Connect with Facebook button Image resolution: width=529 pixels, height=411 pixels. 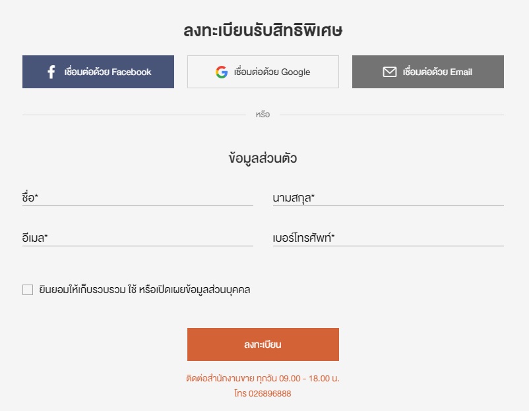(98, 72)
